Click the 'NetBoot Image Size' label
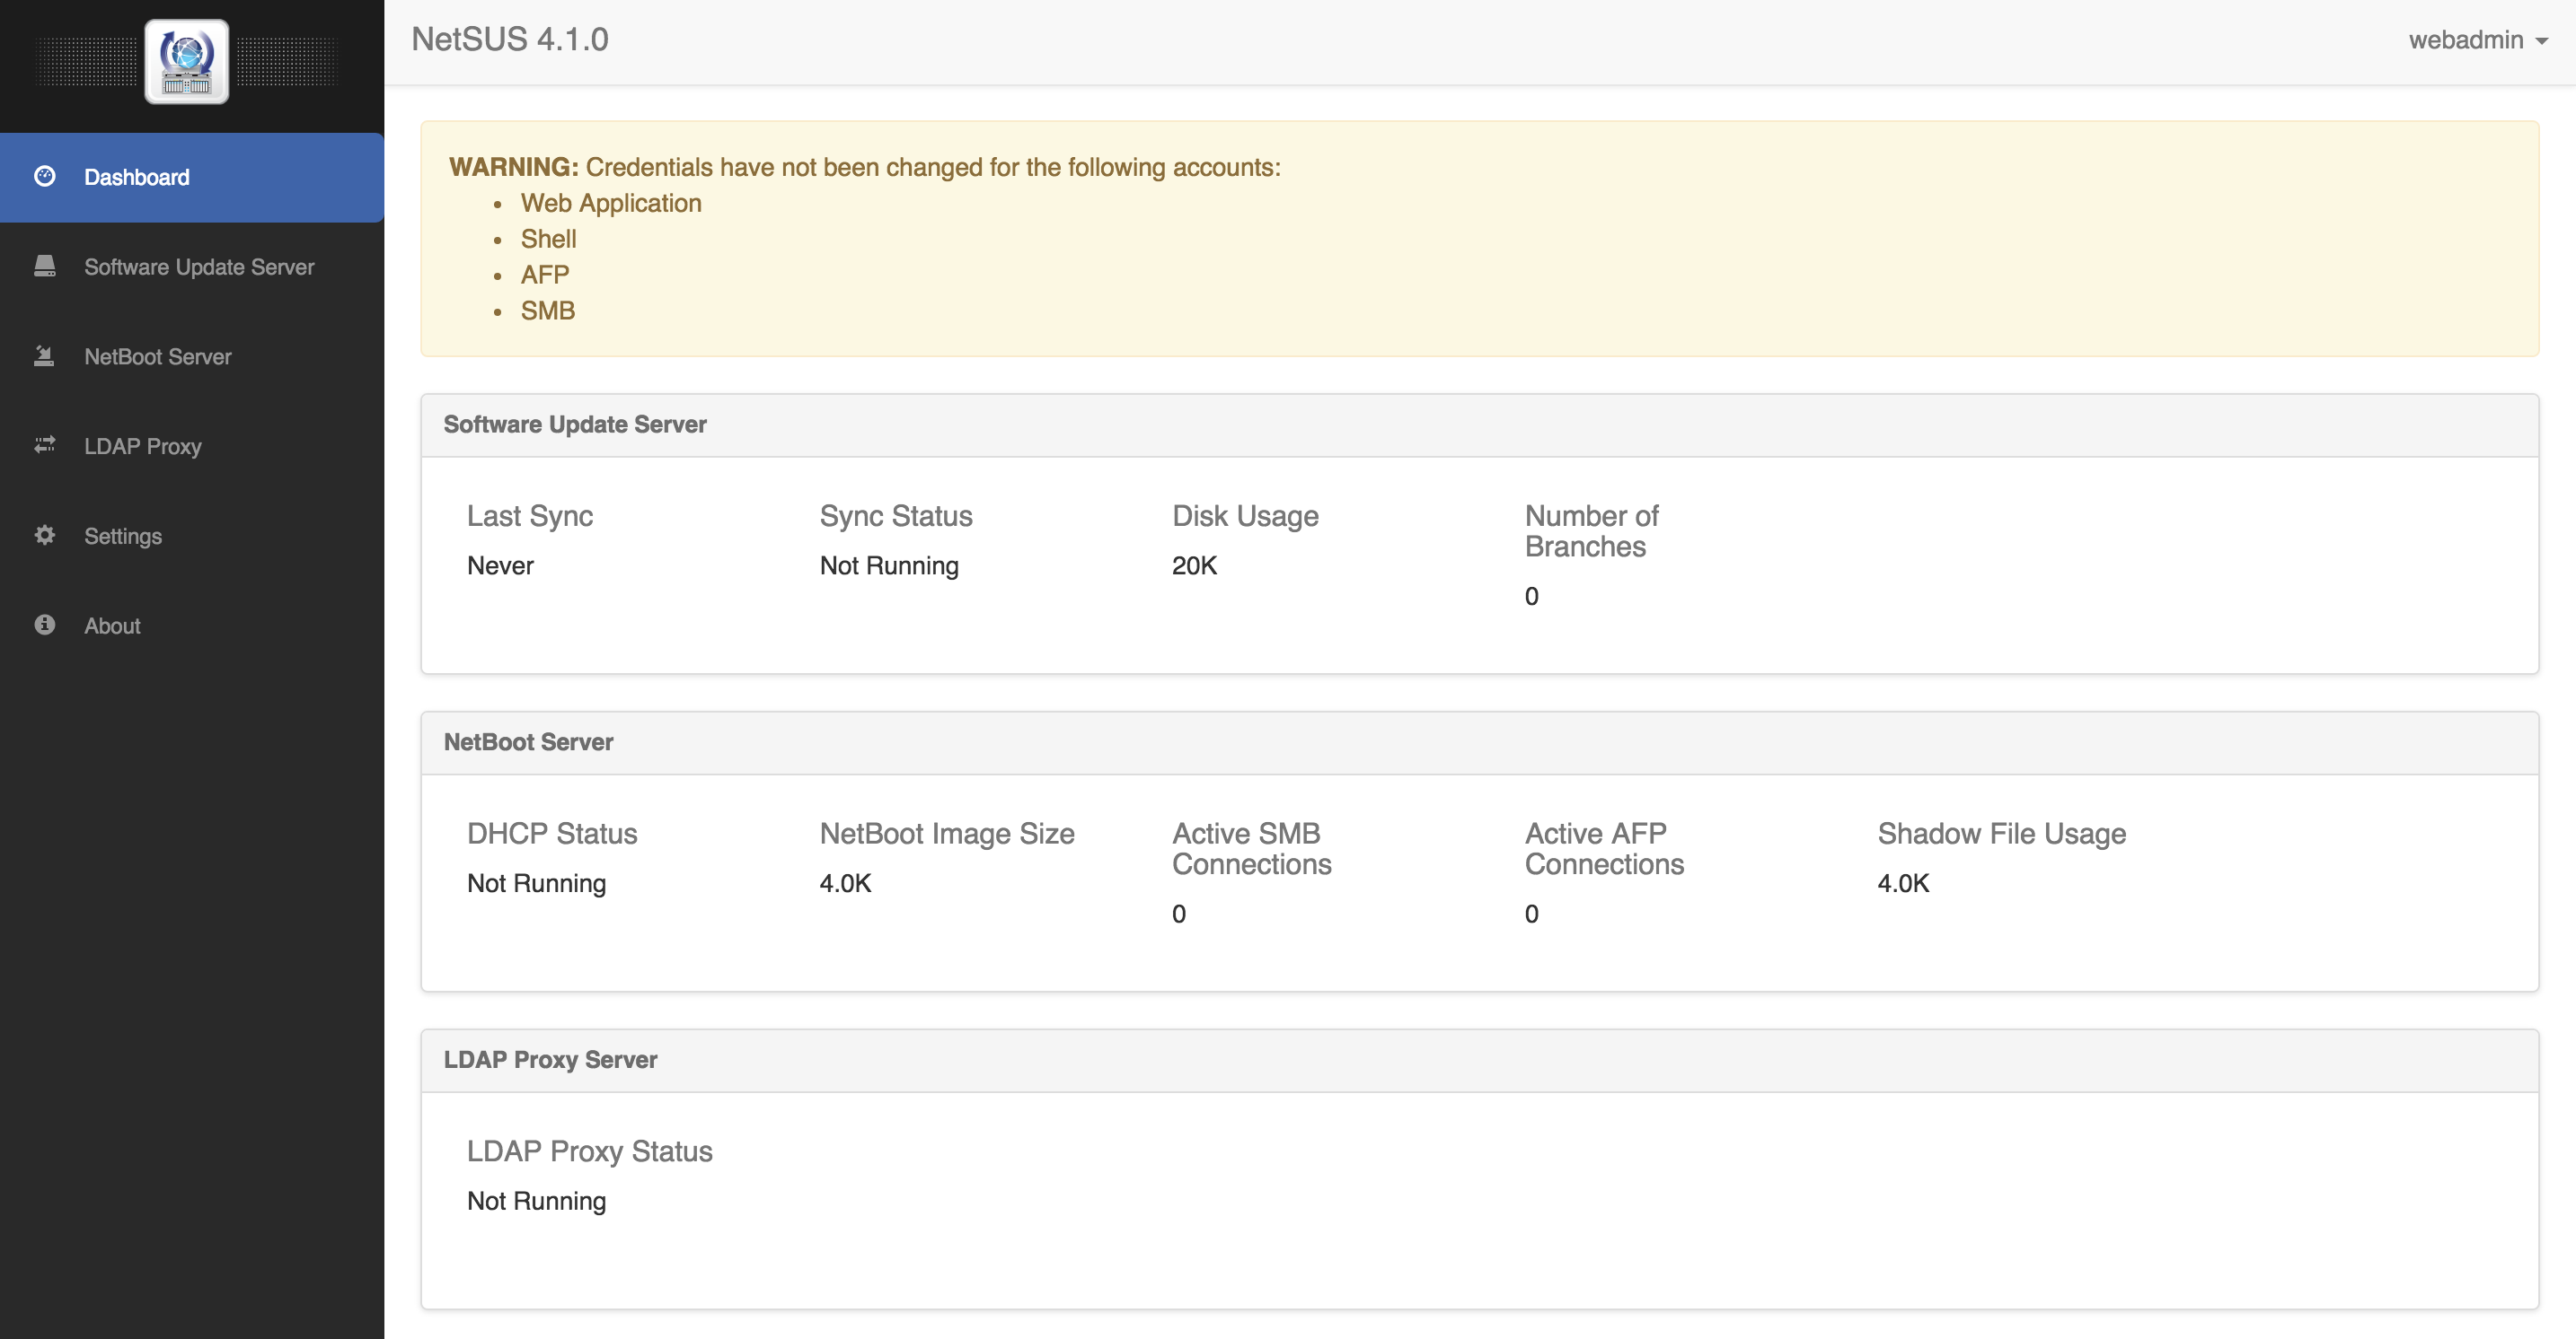This screenshot has height=1339, width=2576. tap(947, 834)
